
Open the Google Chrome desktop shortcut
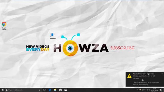[4, 26]
